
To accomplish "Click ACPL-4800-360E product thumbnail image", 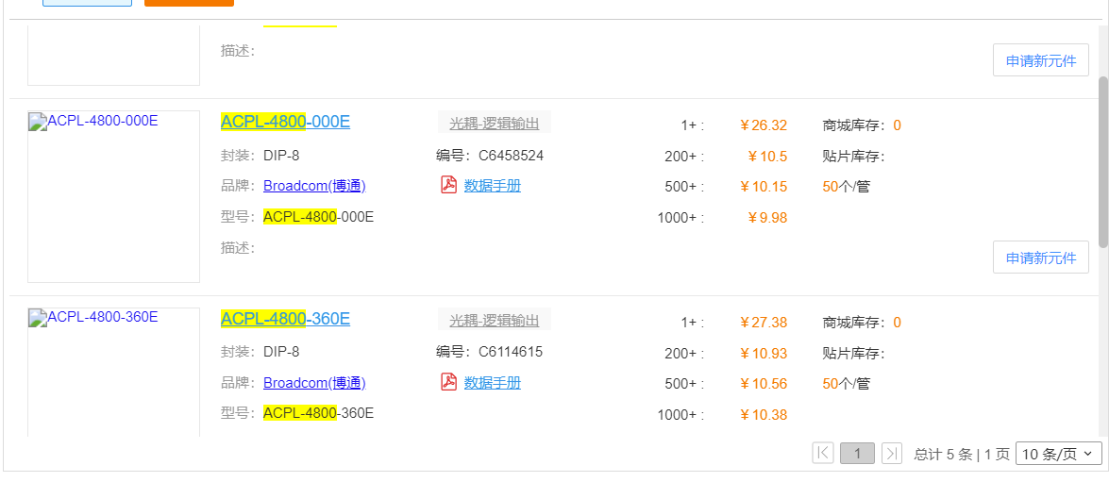I will pos(113,373).
